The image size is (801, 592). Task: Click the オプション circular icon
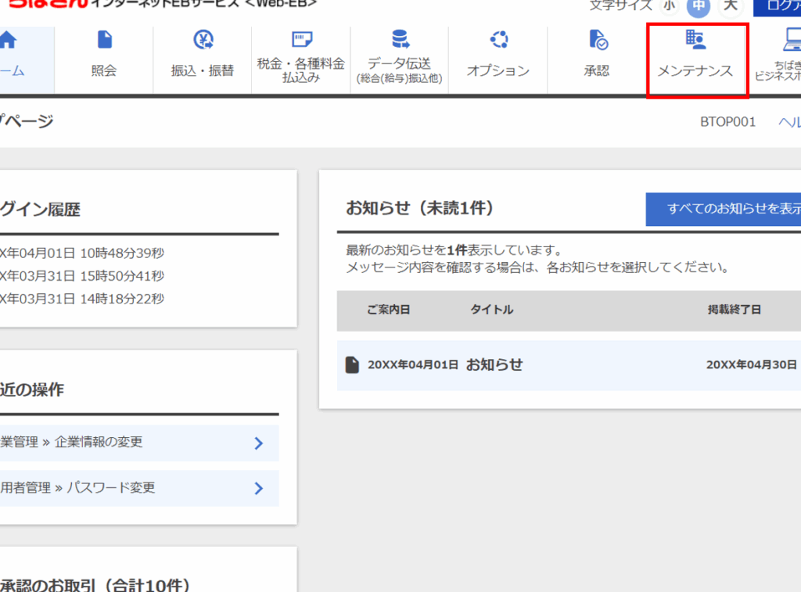498,39
